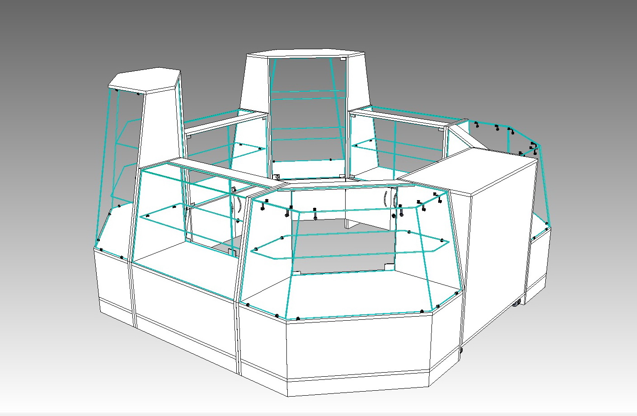Select the top cap of the central tall cabinet

tap(306, 53)
